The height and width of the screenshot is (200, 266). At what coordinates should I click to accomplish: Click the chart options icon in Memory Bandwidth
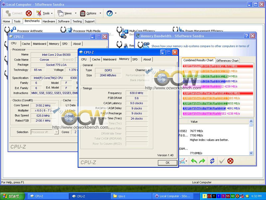point(182,161)
